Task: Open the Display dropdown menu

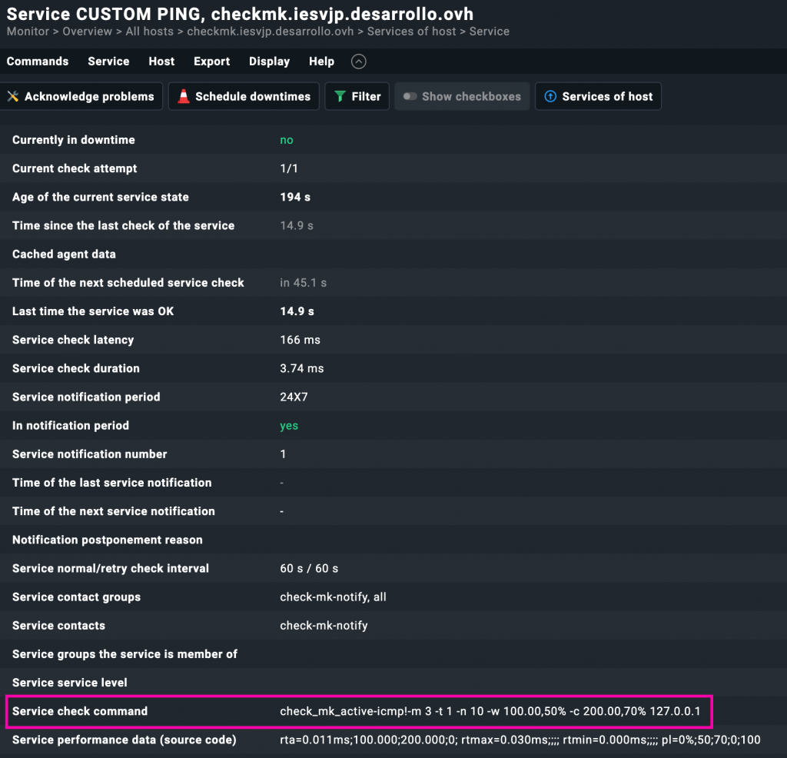Action: [269, 62]
